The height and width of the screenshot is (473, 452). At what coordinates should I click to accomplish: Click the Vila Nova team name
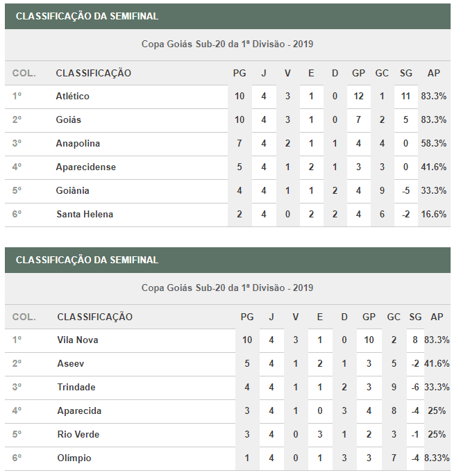click(x=77, y=340)
